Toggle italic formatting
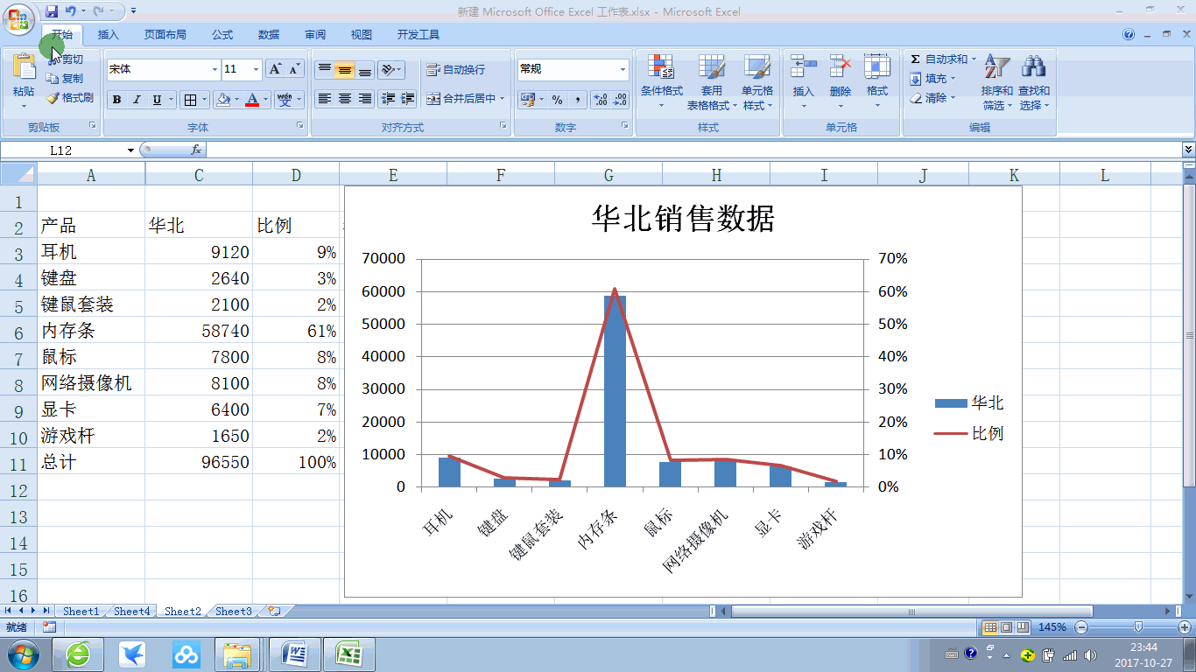Image resolution: width=1196 pixels, height=672 pixels. tap(136, 99)
